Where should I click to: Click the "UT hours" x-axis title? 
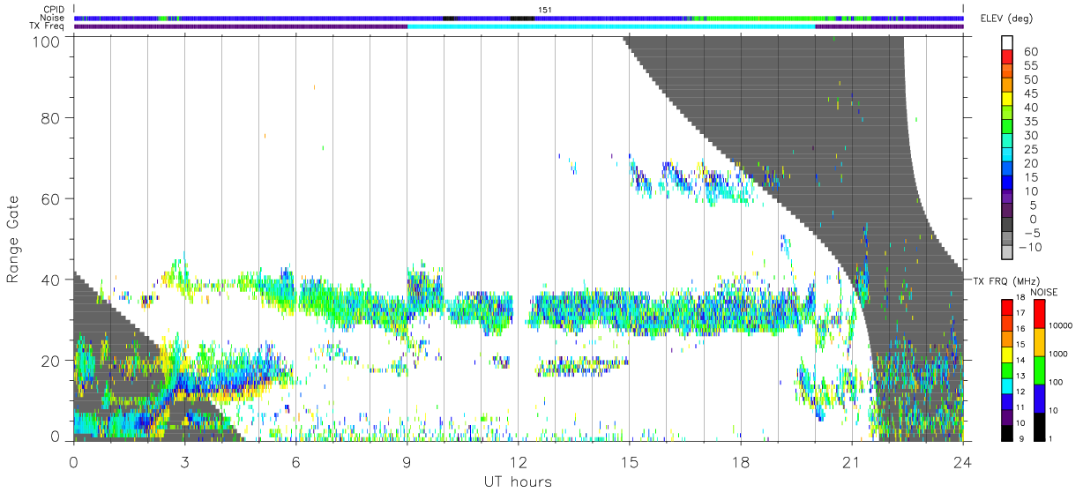pyautogui.click(x=518, y=482)
